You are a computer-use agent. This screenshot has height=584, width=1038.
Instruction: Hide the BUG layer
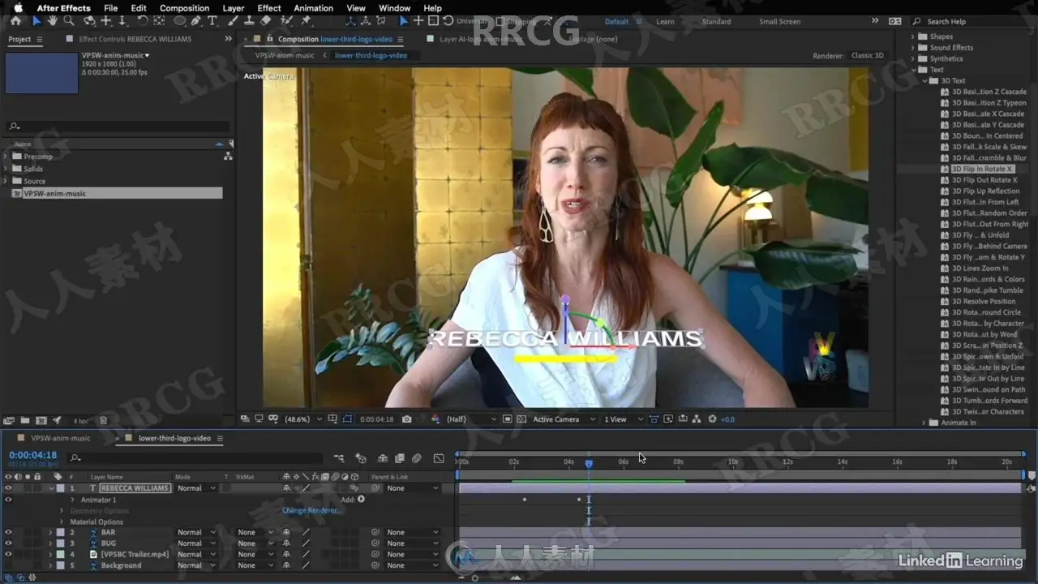[8, 543]
